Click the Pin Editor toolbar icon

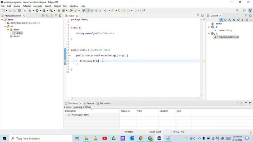pyautogui.click(x=143, y=11)
